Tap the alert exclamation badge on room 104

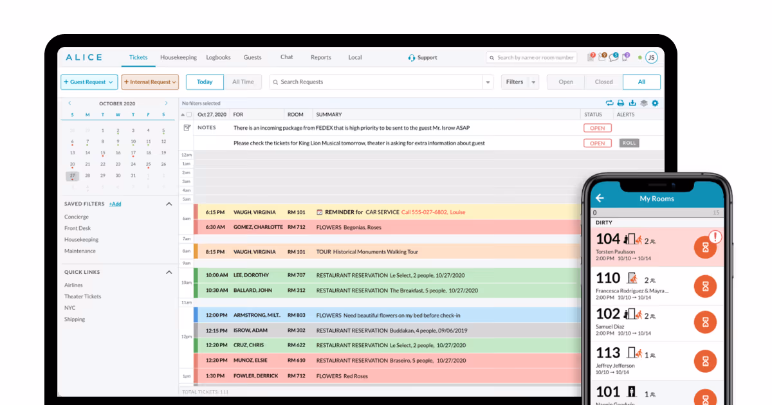click(x=716, y=237)
